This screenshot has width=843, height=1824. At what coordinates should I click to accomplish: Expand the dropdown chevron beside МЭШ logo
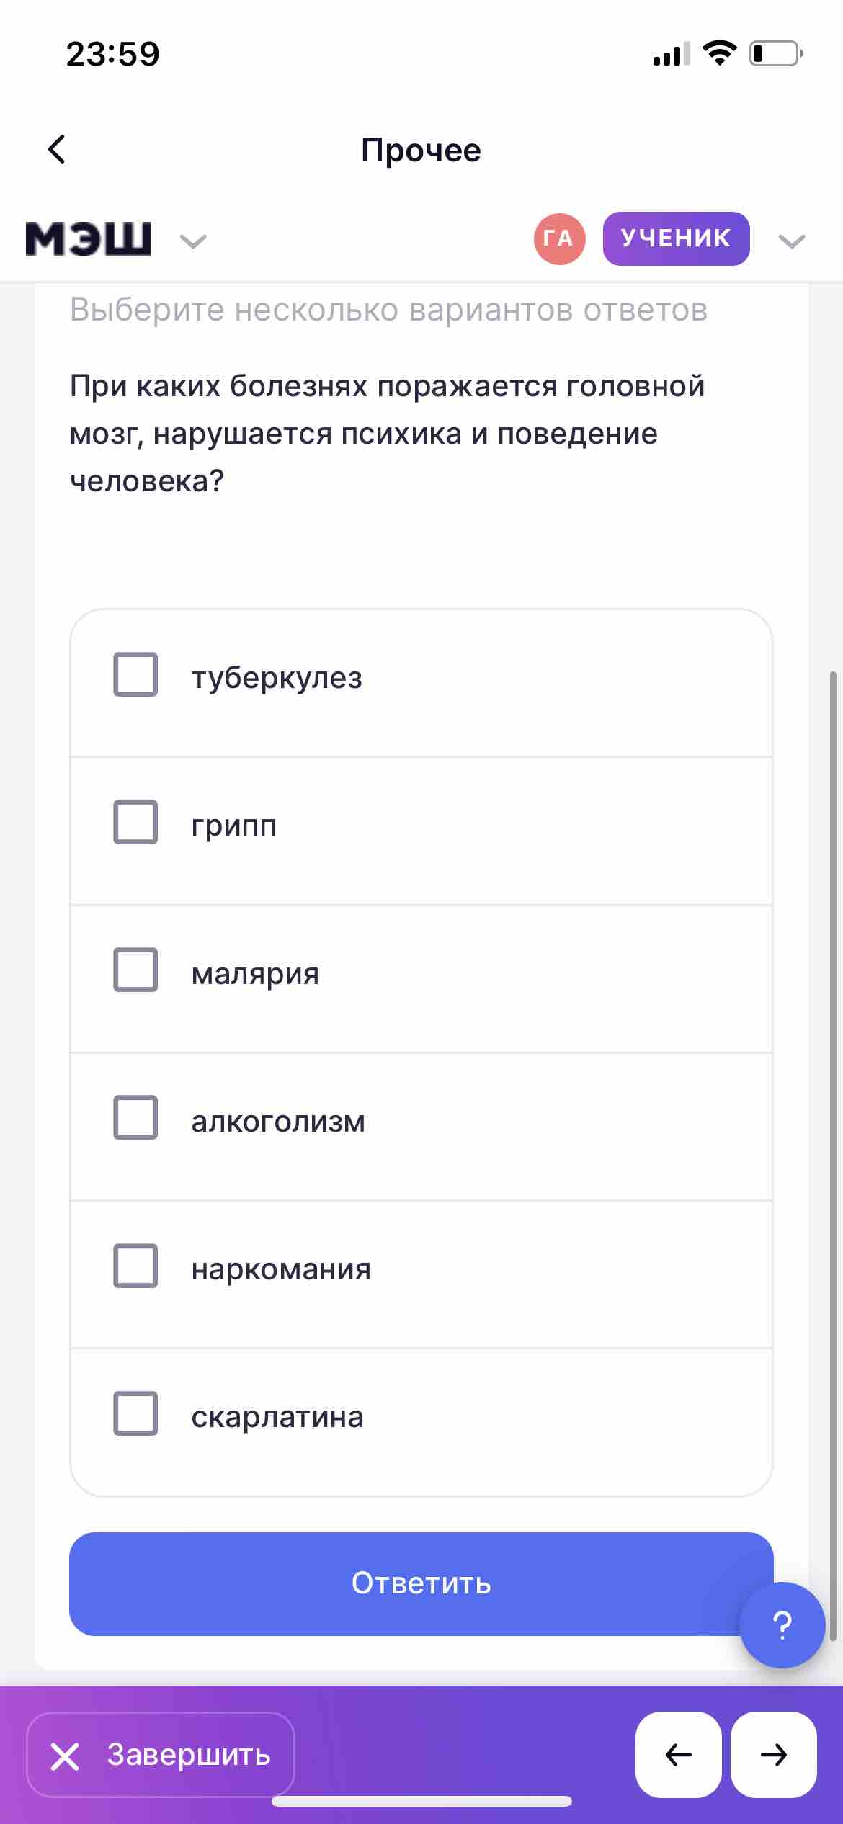193,241
